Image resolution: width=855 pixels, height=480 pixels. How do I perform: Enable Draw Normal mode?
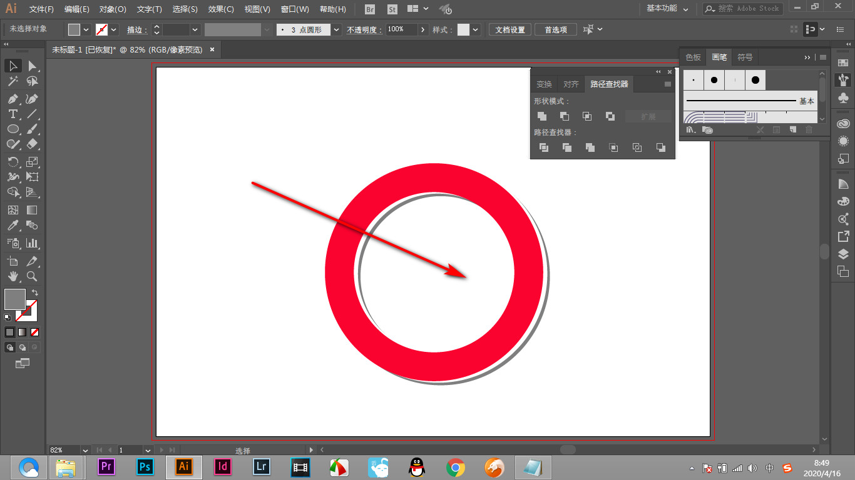[x=10, y=347]
